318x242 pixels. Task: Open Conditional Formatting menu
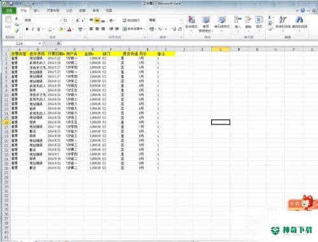coord(191,24)
